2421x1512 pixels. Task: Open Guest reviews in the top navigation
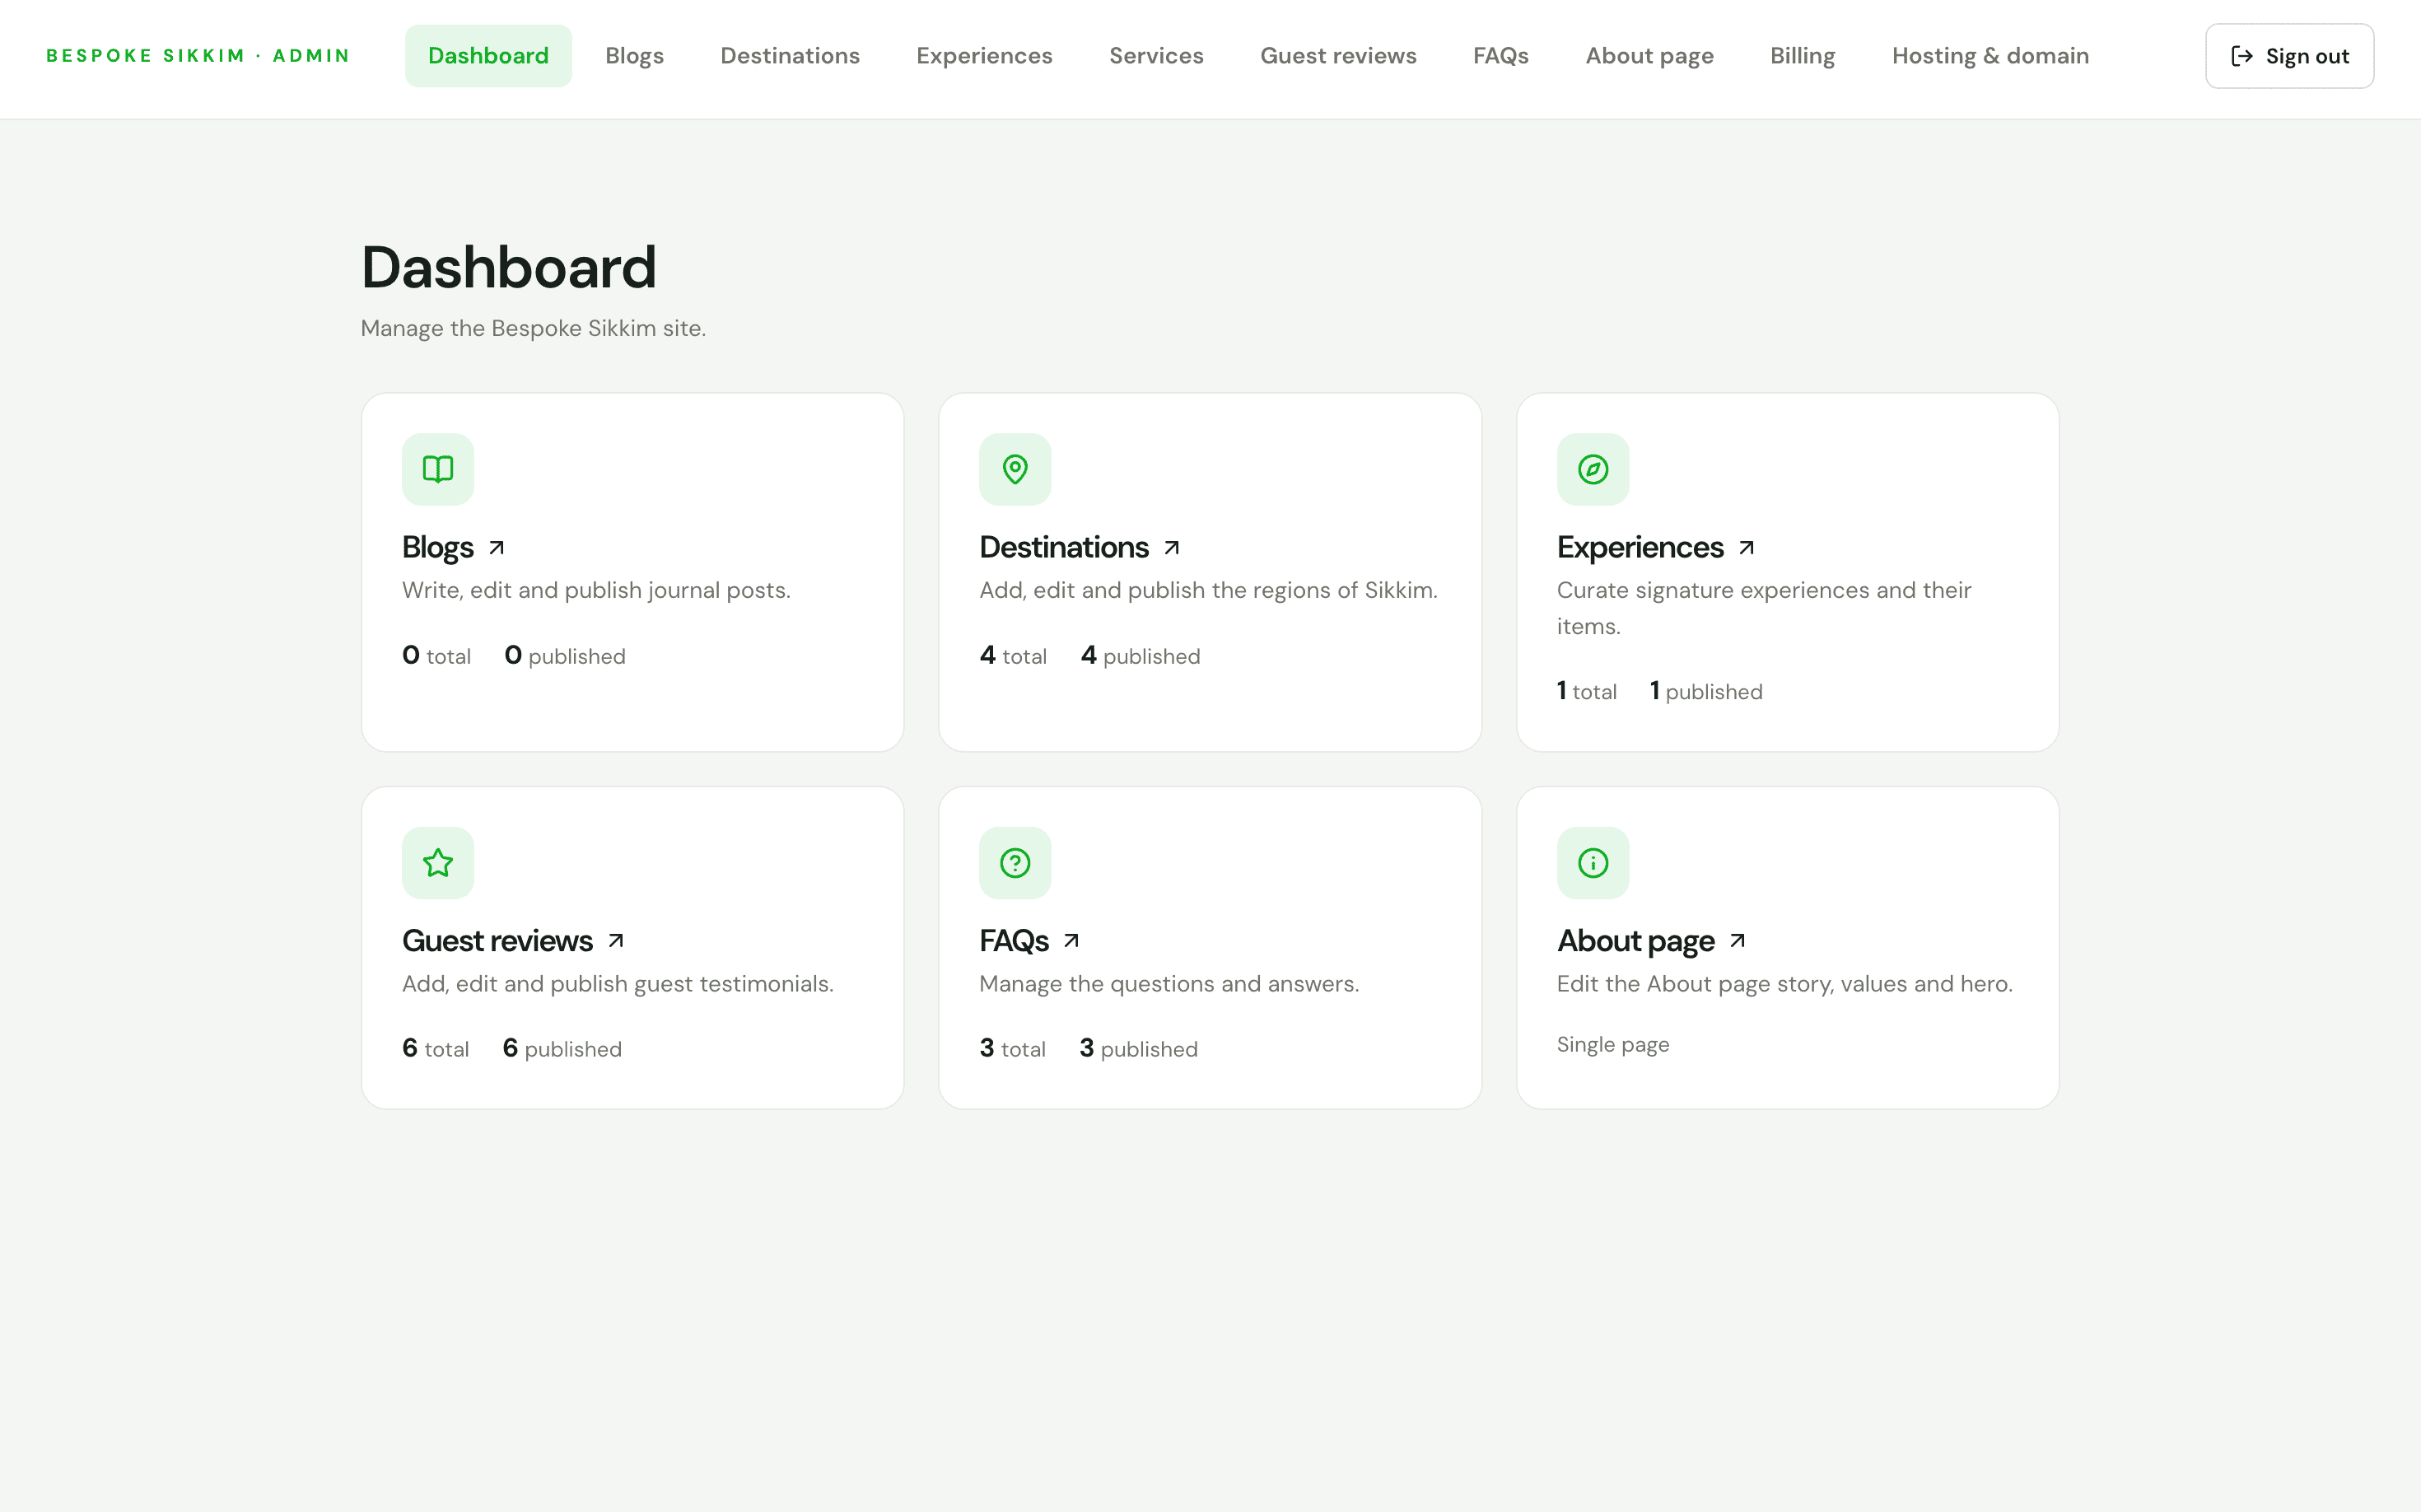coord(1338,56)
